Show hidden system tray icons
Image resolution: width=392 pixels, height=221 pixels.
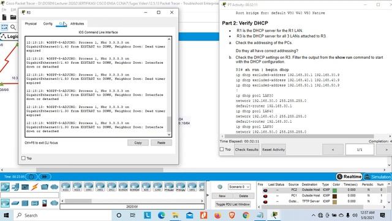click(x=313, y=215)
